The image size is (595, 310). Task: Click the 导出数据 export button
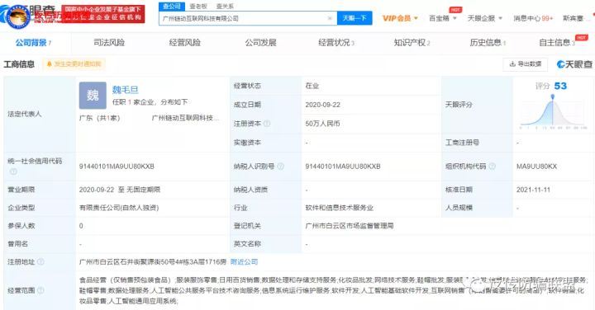point(526,64)
